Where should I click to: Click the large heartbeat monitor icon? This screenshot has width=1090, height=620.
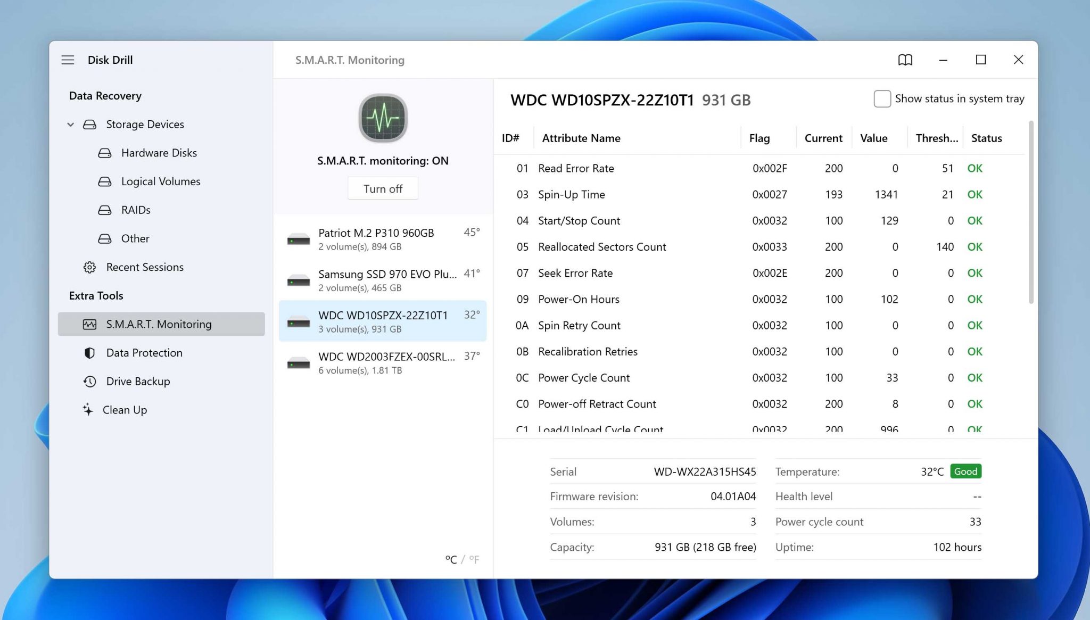tap(383, 118)
